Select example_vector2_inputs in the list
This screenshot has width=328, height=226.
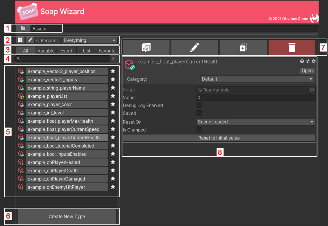[67, 80]
